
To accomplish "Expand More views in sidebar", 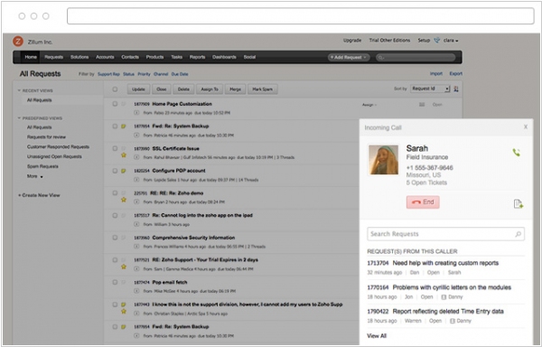I will tap(35, 176).
